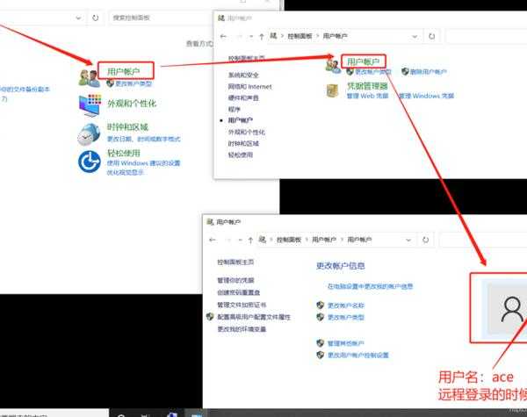Focus search field in upper 用户帐户 window

487,36
